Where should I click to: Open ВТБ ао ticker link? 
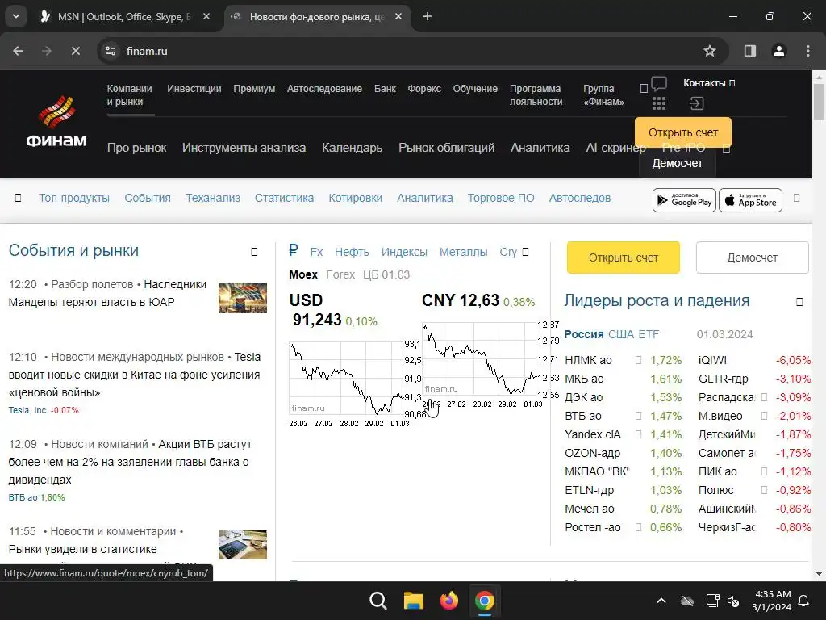point(23,497)
